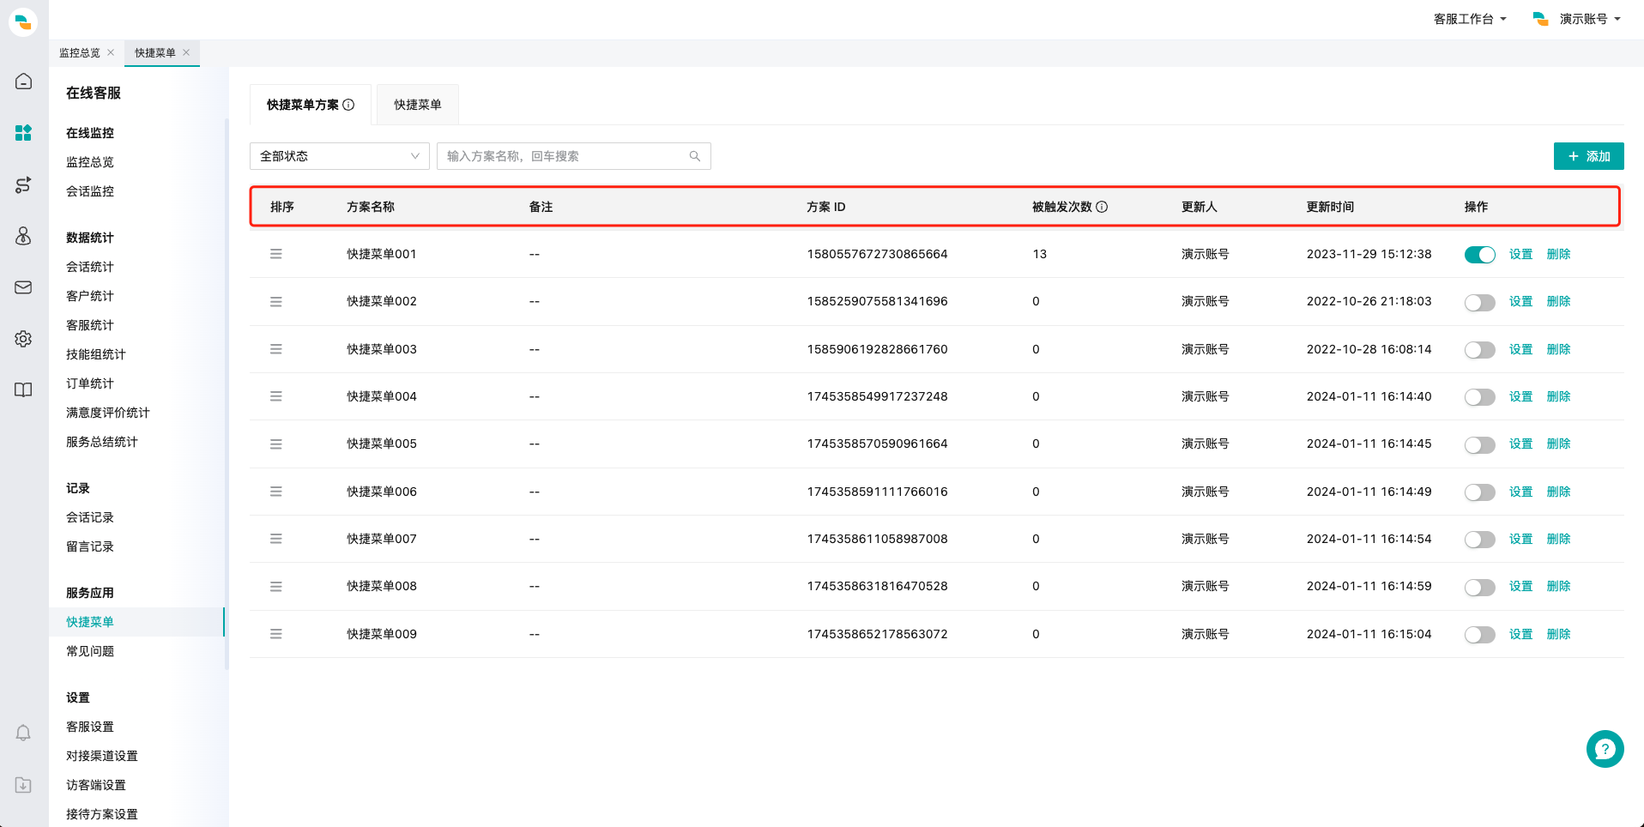
Task: Click the drag handle for 快捷菜单002
Action: (x=276, y=302)
